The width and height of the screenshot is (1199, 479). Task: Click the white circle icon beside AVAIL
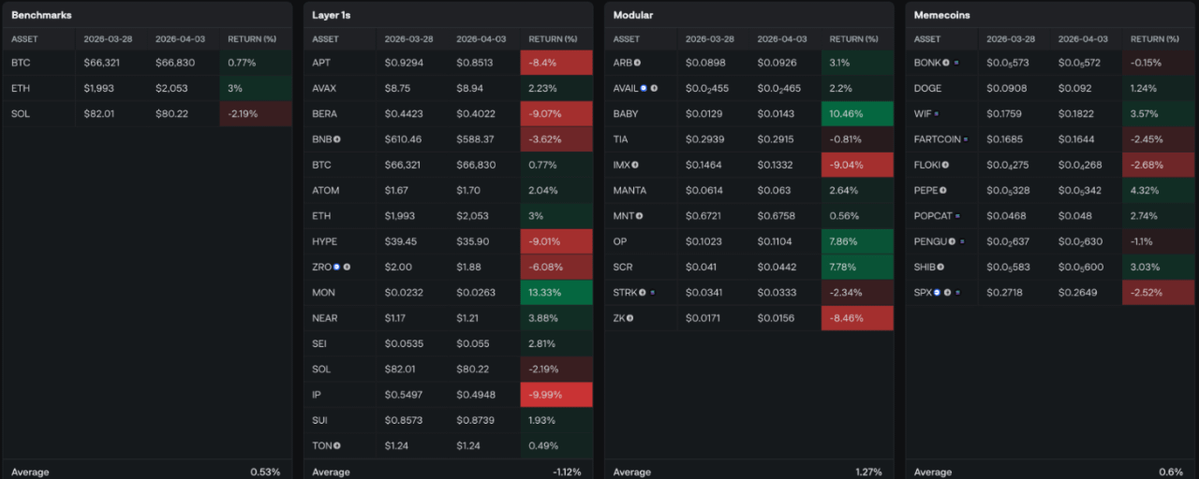point(654,88)
